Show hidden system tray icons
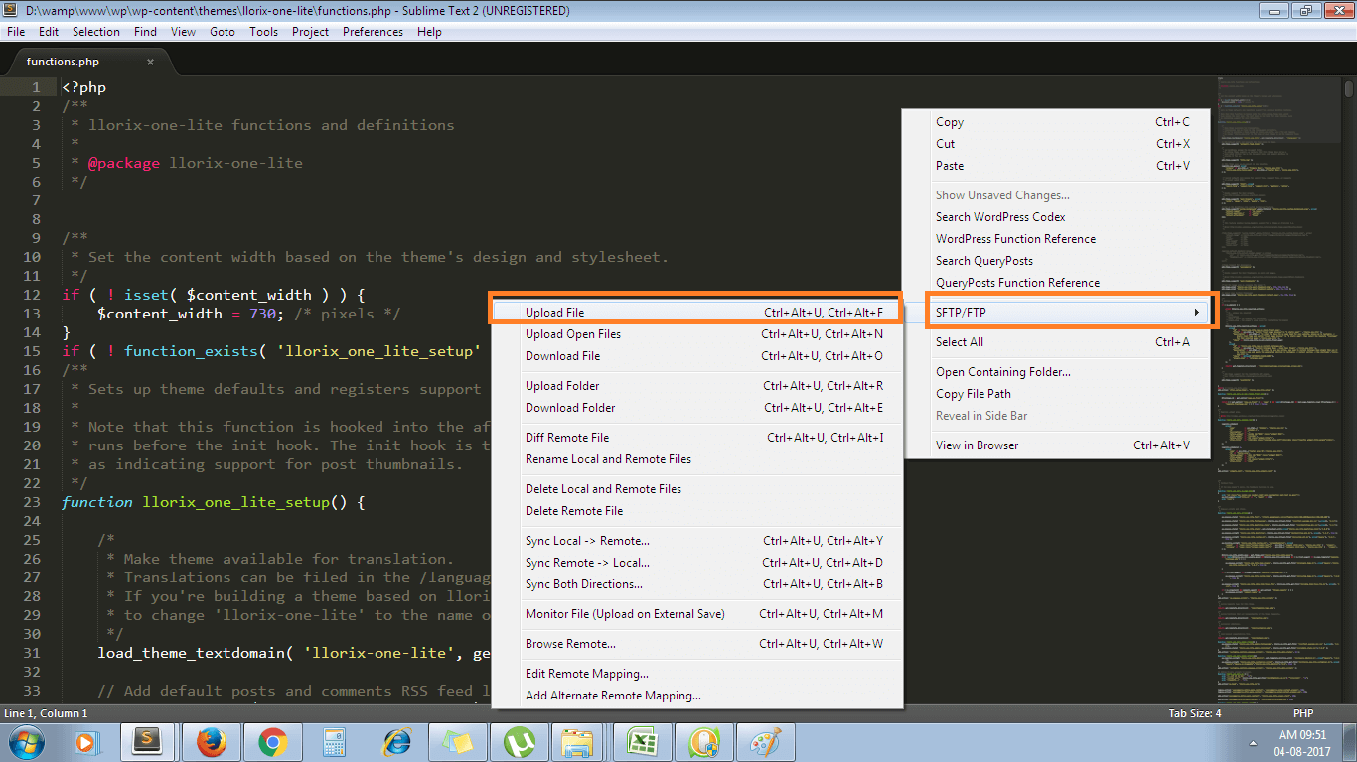Image resolution: width=1357 pixels, height=762 pixels. click(x=1252, y=742)
